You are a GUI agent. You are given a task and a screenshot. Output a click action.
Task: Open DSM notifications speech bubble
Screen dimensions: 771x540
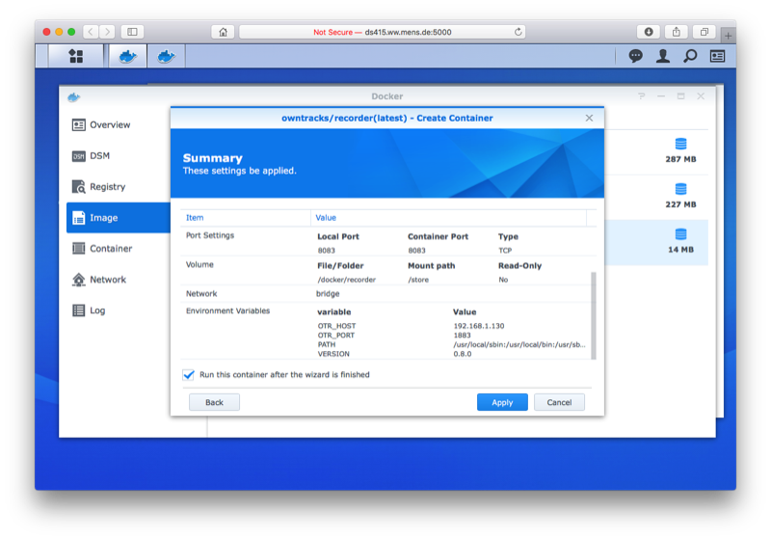[635, 56]
